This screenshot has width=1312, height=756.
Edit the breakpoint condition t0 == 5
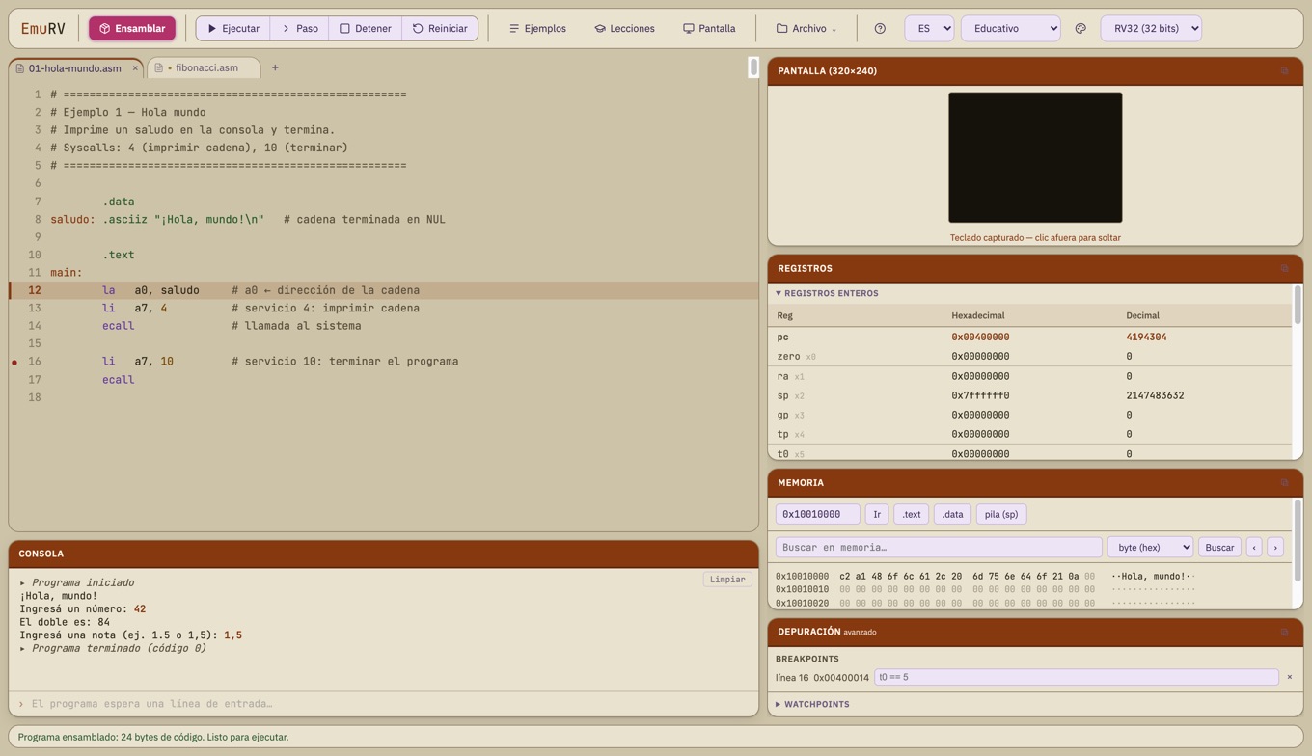(x=1077, y=678)
